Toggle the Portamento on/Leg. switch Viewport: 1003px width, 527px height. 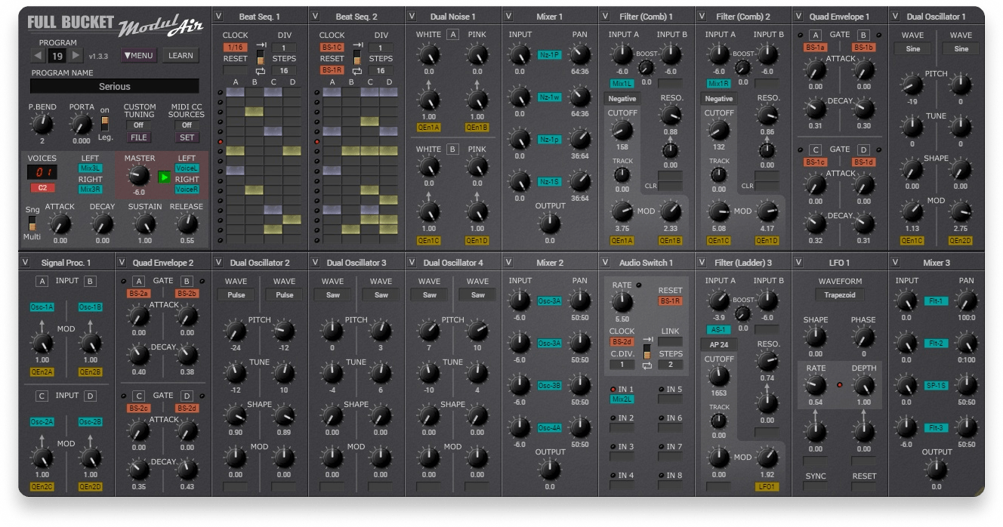pos(105,124)
